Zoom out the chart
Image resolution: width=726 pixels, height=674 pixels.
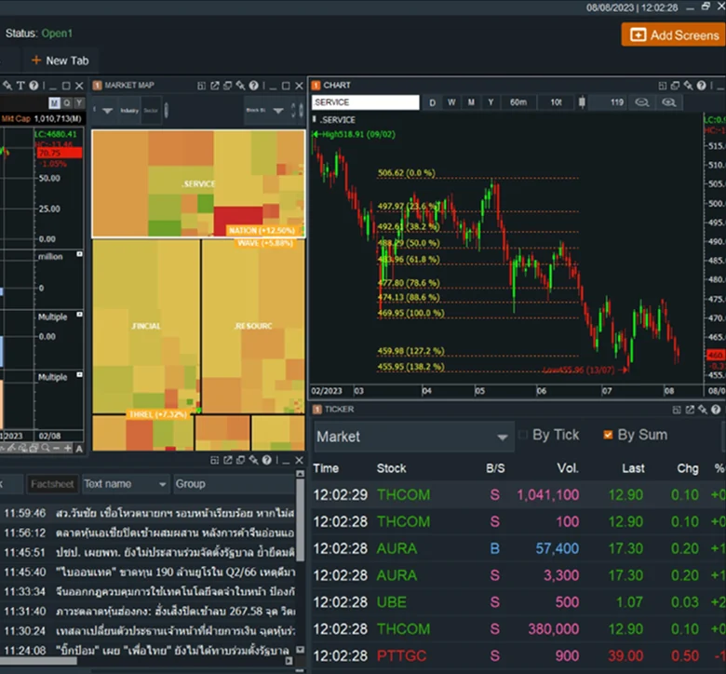(x=641, y=102)
